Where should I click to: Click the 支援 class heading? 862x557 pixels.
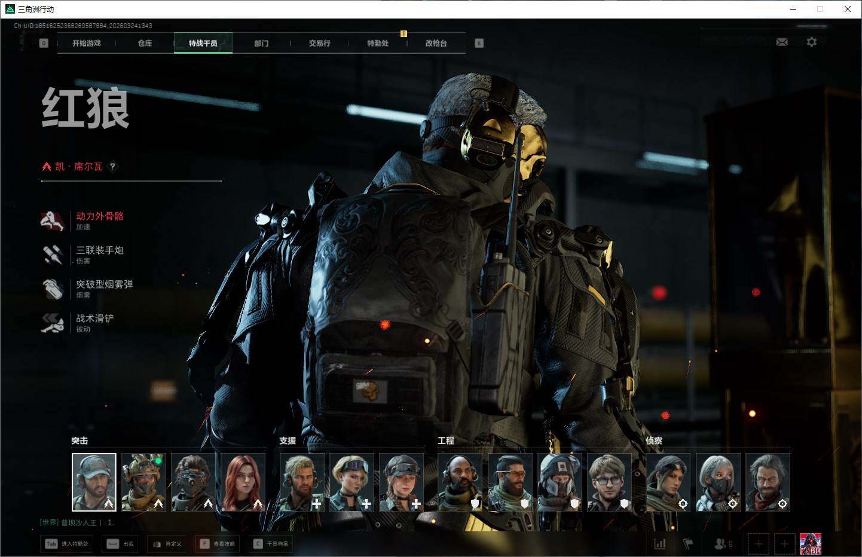pyautogui.click(x=288, y=441)
